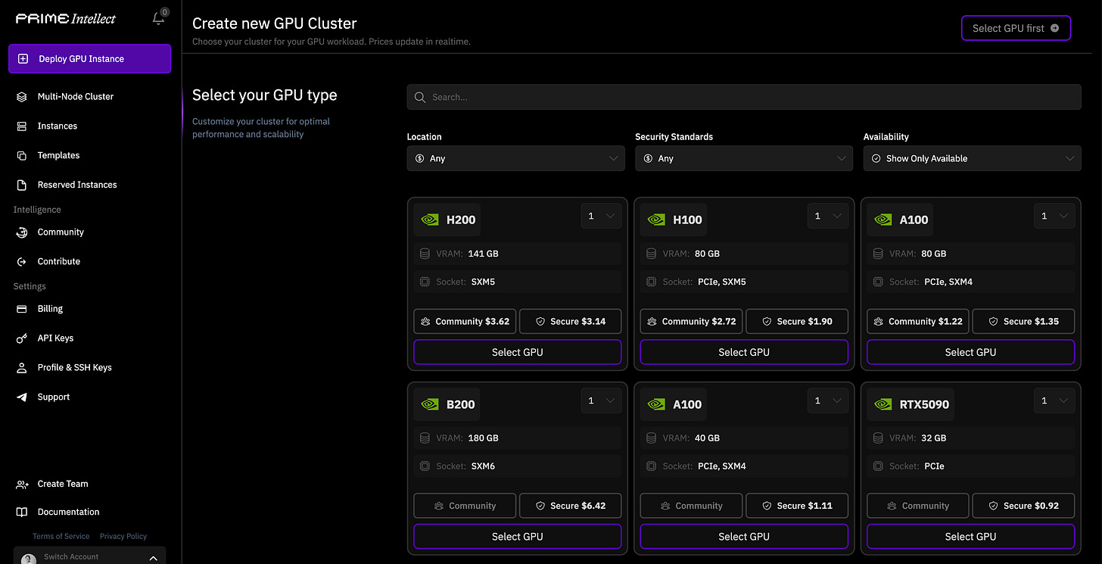1102x564 pixels.
Task: Open Multi-Node Cluster page
Action: [76, 96]
